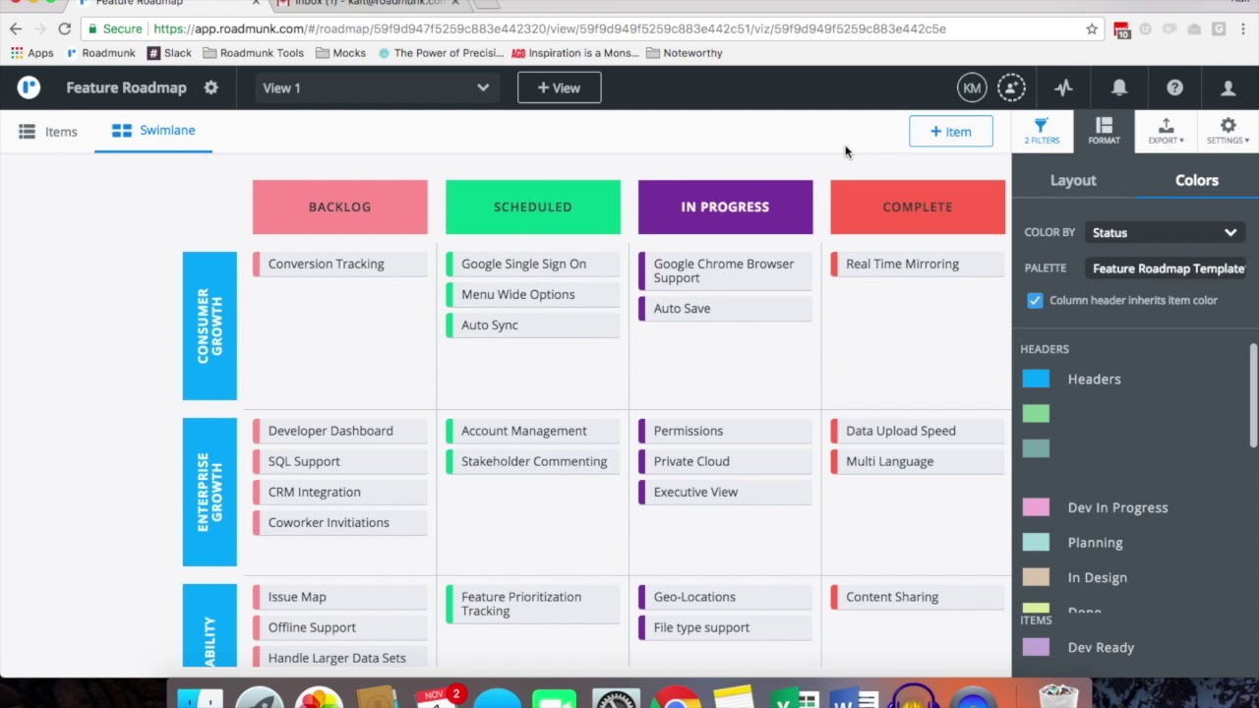Screen dimensions: 1259x708
Task: Select the Consumer Growth swimlane header
Action: coord(210,325)
